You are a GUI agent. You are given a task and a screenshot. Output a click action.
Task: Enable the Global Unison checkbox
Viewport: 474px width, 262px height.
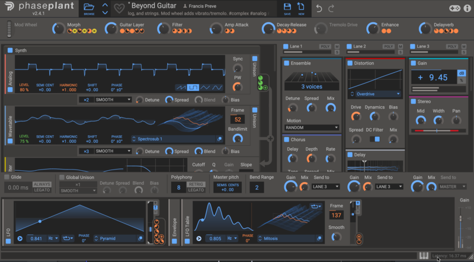pyautogui.click(x=61, y=177)
